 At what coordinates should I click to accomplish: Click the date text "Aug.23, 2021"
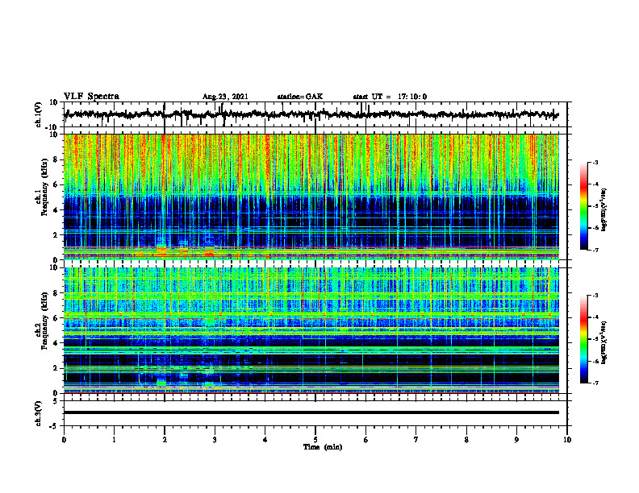(x=225, y=97)
